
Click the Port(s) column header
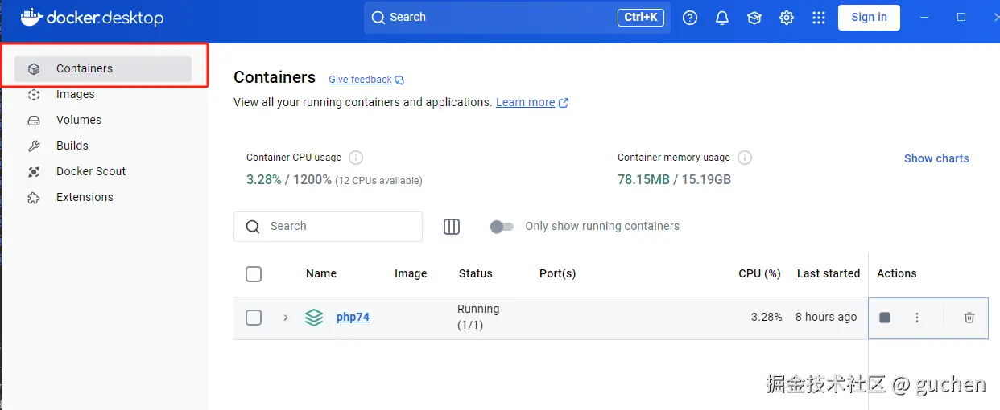[x=557, y=274]
